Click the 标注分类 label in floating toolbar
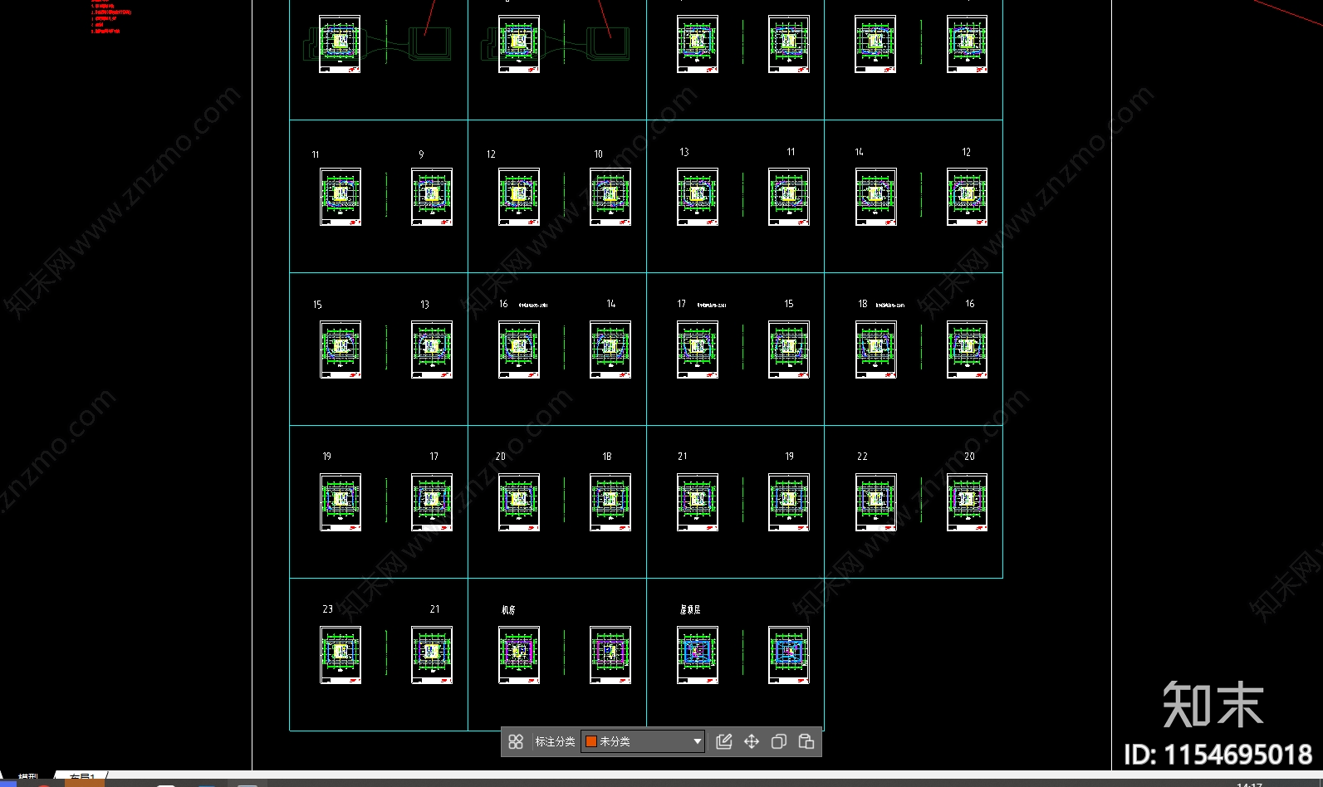 pyautogui.click(x=555, y=741)
